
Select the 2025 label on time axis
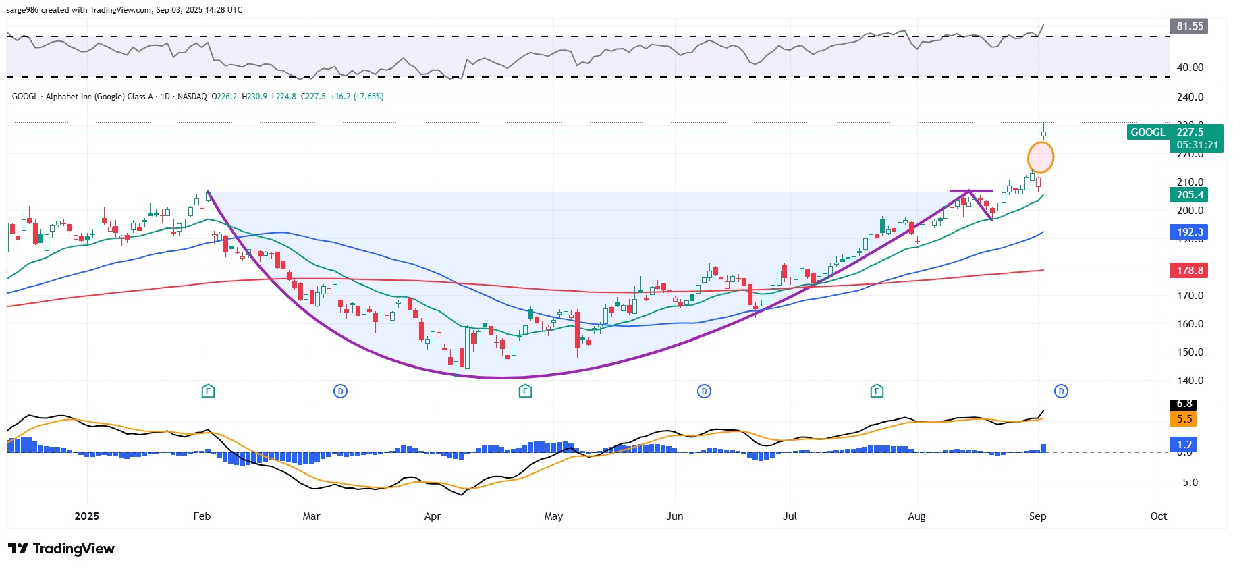coord(86,516)
